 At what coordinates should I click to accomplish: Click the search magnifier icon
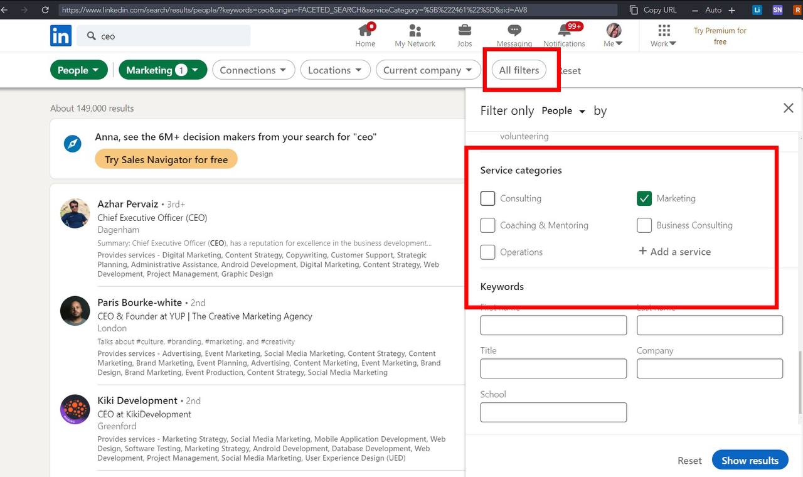92,36
